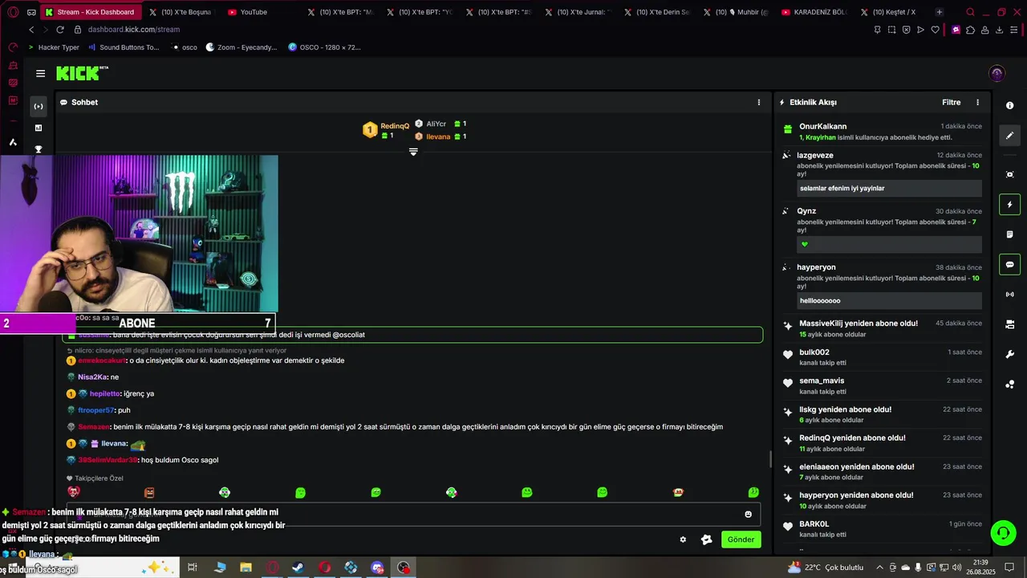Switch to the KARADENİZ BÖL YouTube tab
The height and width of the screenshot is (578, 1027).
click(x=814, y=12)
